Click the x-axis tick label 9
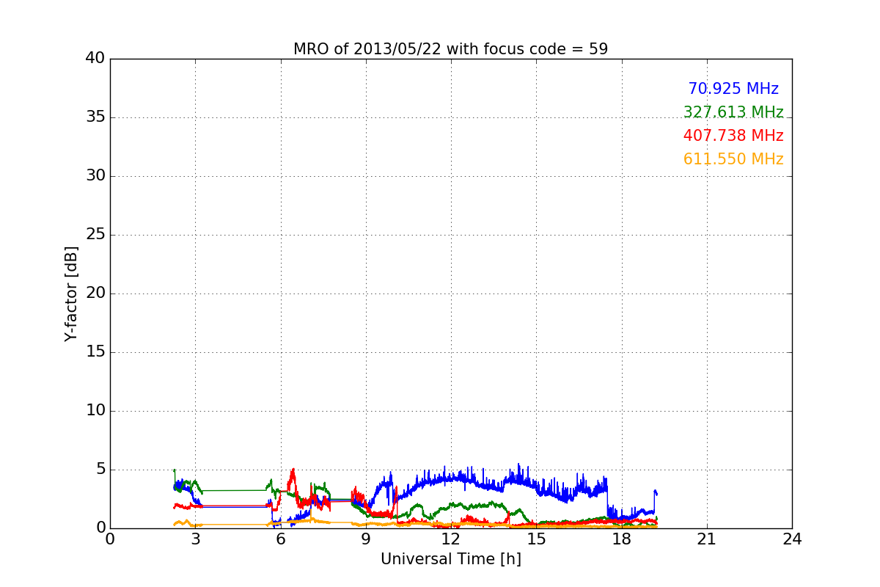 coord(366,539)
